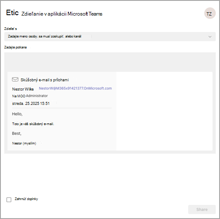Click the 'Nestor (myslím)' signature text
220x219 pixels.
coord(24,143)
